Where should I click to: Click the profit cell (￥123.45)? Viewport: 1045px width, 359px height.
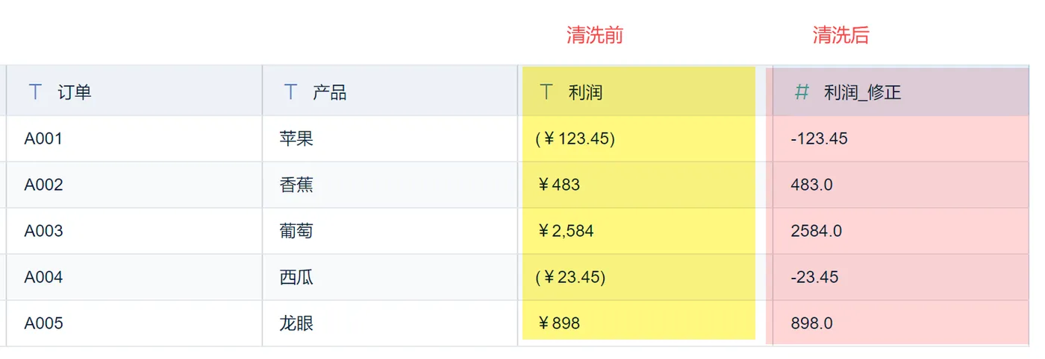coord(575,139)
